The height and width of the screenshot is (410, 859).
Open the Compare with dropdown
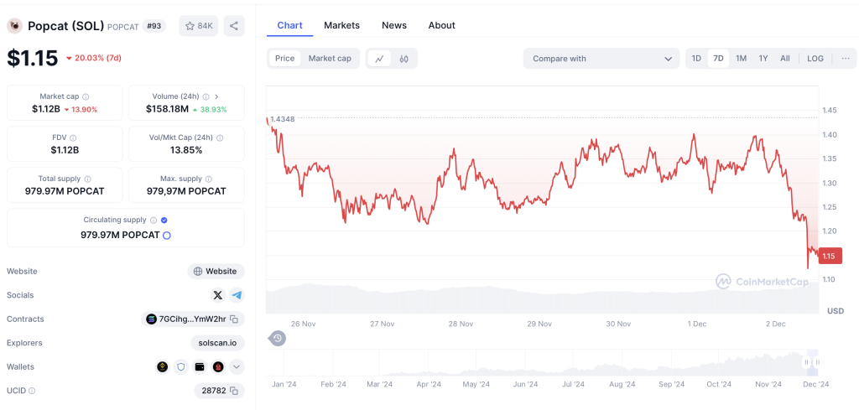pyautogui.click(x=601, y=59)
